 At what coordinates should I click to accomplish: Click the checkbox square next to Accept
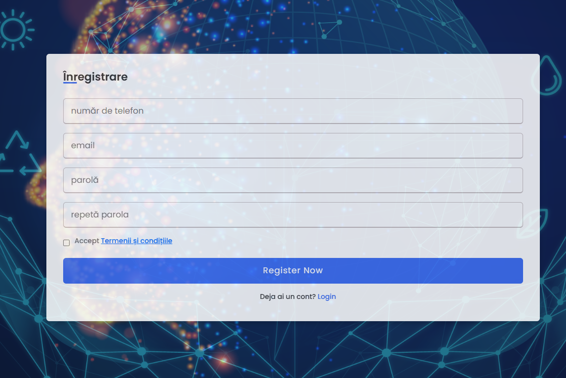66,243
